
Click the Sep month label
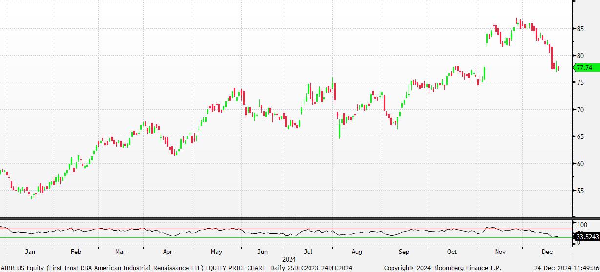coord(404,252)
